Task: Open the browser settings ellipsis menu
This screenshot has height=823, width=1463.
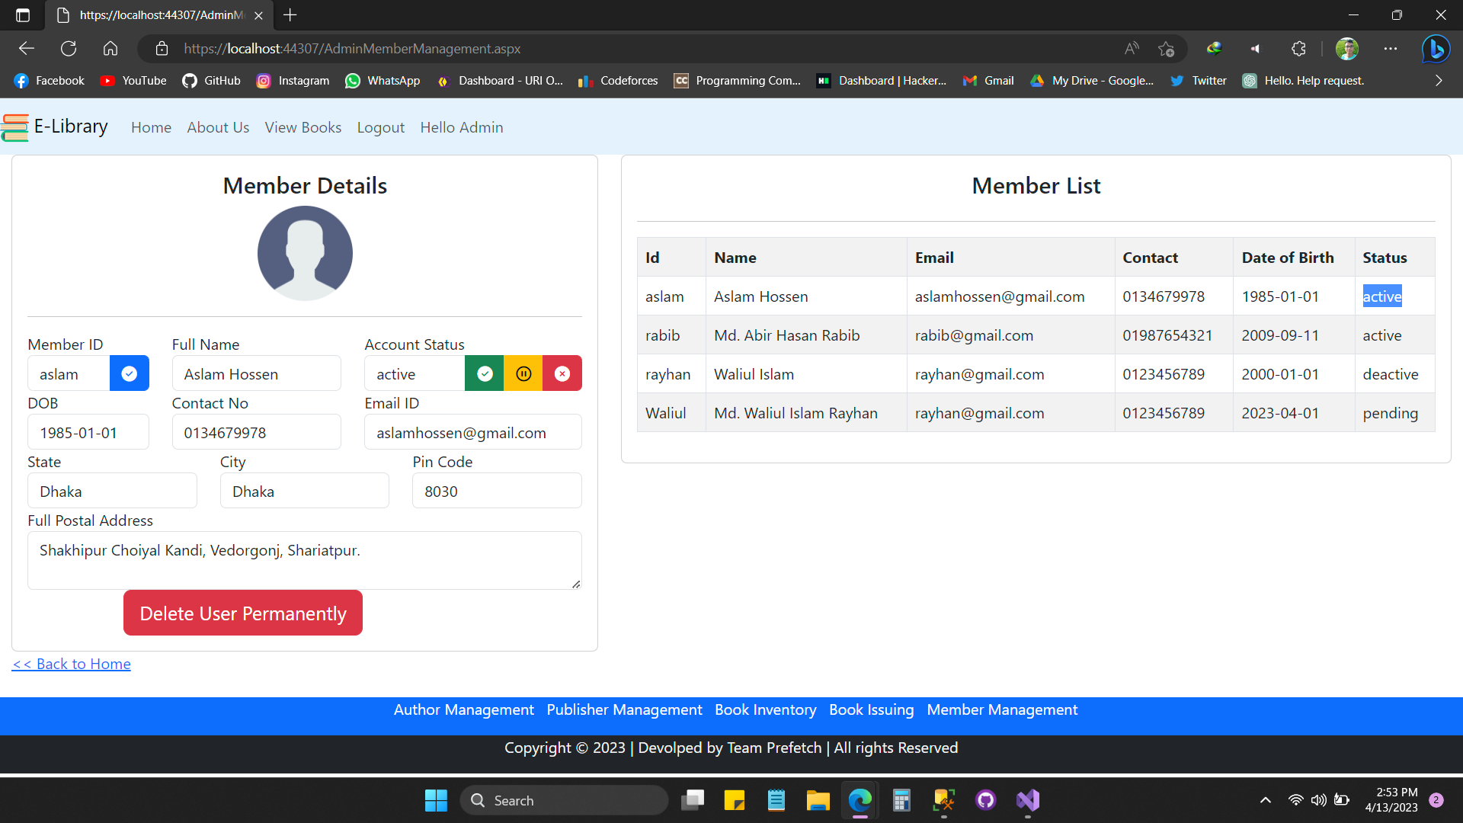Action: click(1391, 48)
